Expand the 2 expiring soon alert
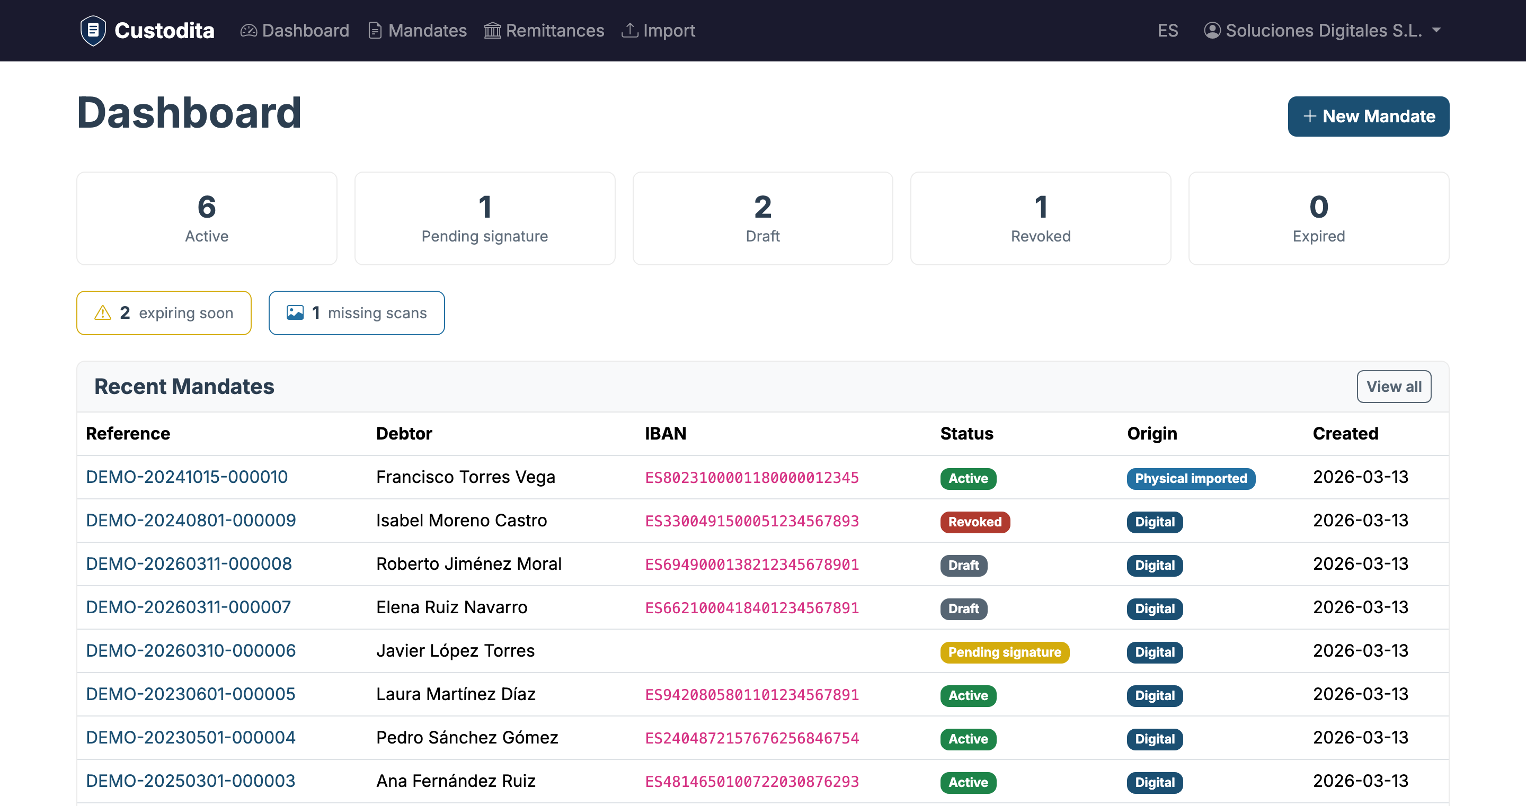Viewport: 1526px width, 806px height. (164, 312)
